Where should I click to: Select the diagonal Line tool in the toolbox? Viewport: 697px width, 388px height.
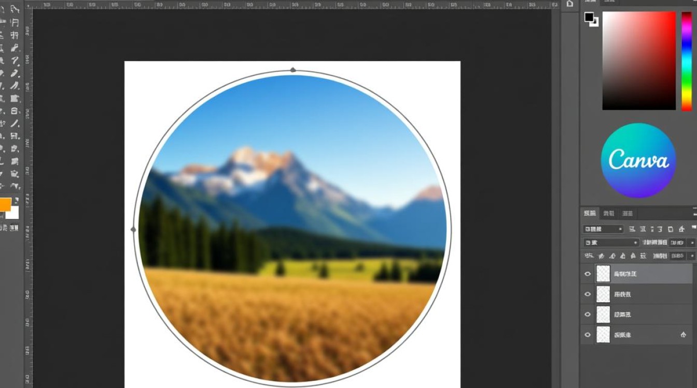[15, 124]
